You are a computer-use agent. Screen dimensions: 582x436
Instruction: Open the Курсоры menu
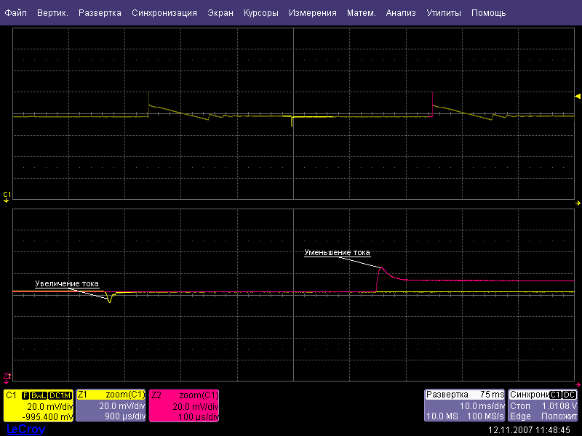coord(260,13)
